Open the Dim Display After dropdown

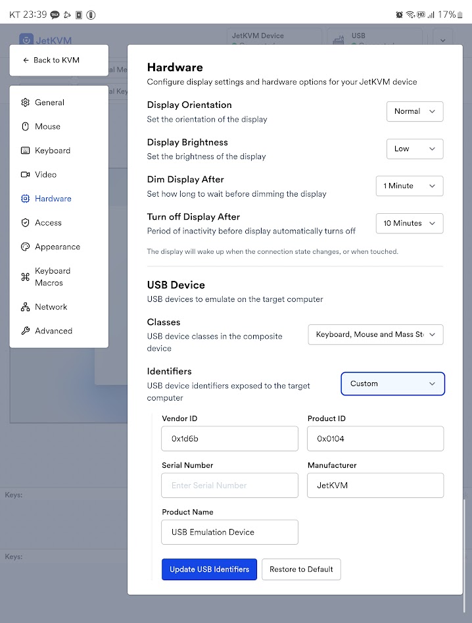410,186
